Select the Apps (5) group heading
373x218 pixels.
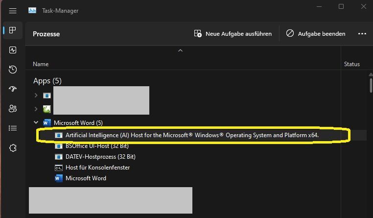pos(47,81)
